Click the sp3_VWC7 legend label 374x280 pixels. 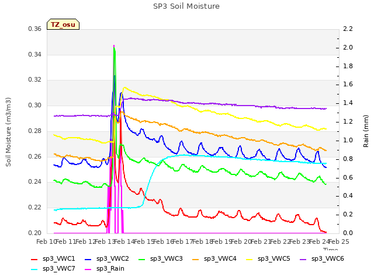point(58,268)
